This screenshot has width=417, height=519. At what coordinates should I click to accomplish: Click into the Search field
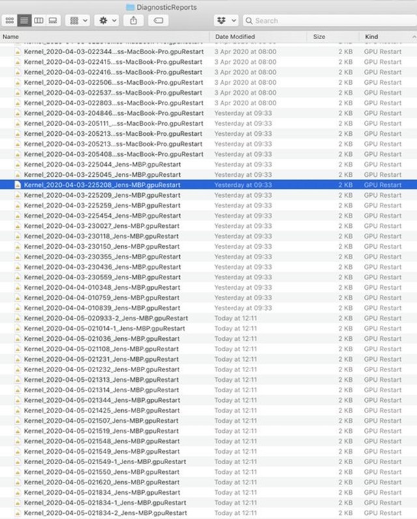(330, 20)
